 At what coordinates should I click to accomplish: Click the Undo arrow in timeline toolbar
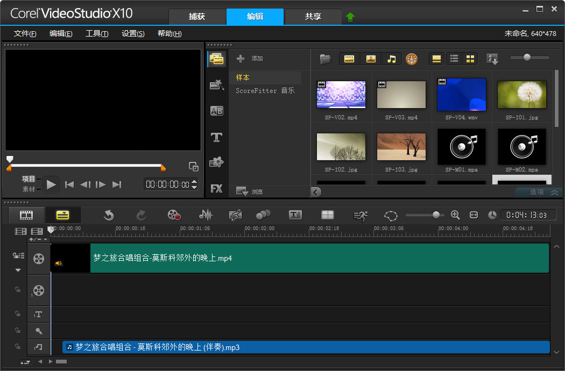tap(109, 215)
